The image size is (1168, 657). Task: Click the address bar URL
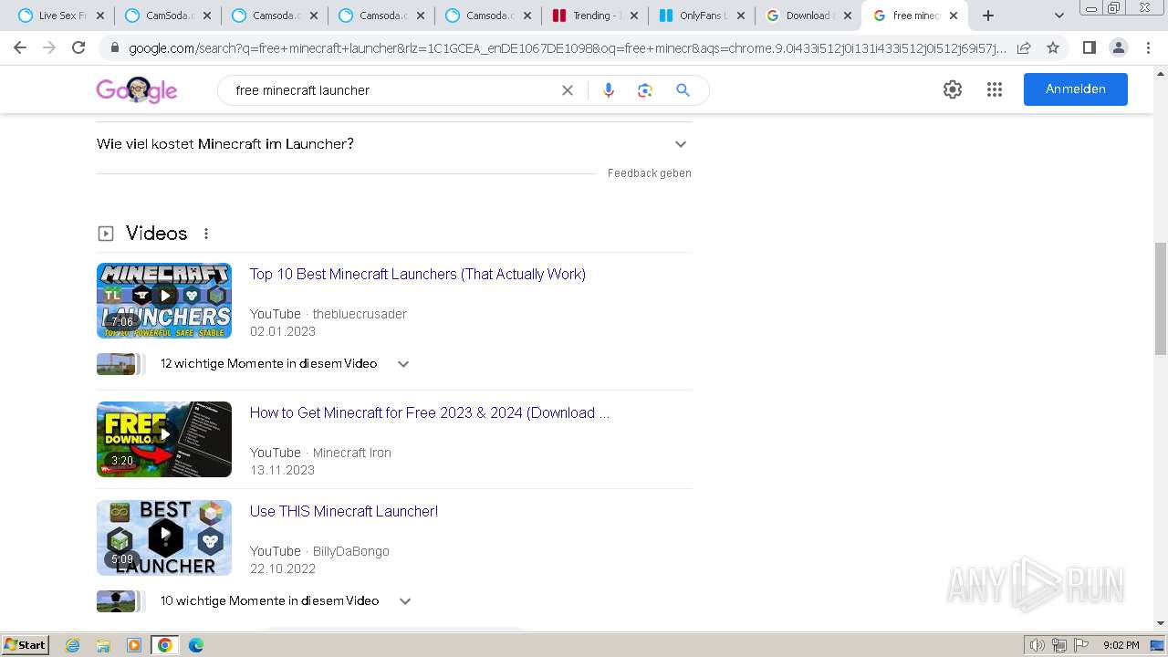(x=566, y=48)
